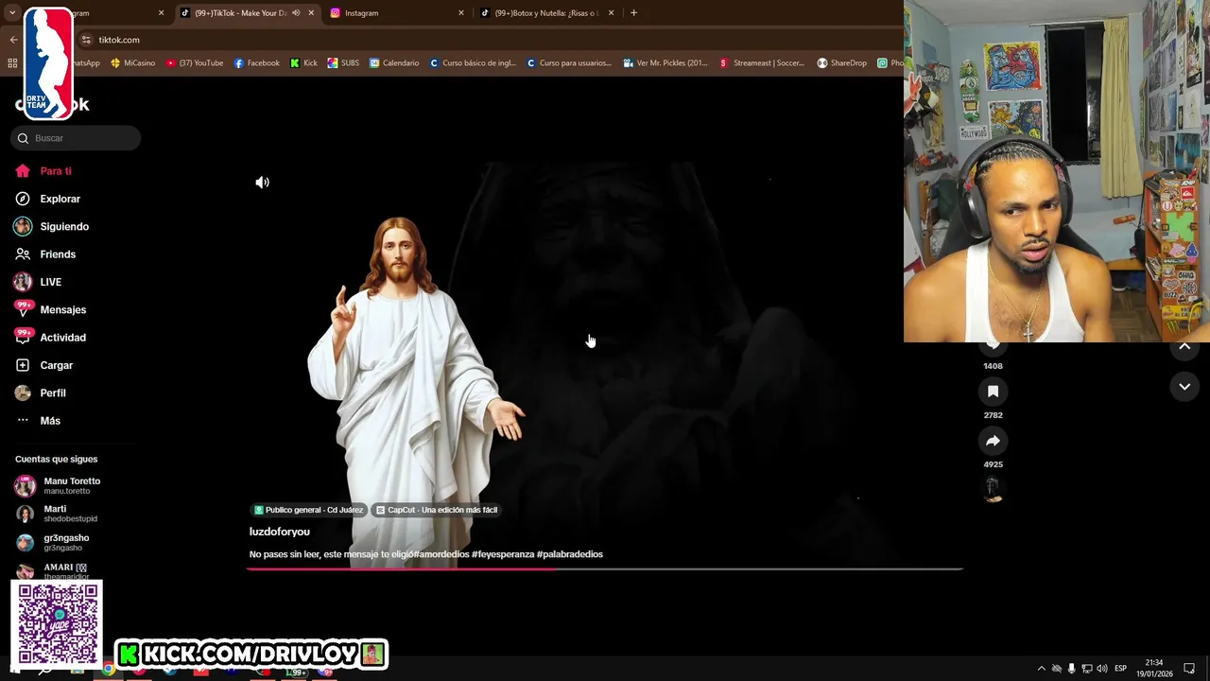
Task: Go to Siguiendo feed
Action: [52, 227]
